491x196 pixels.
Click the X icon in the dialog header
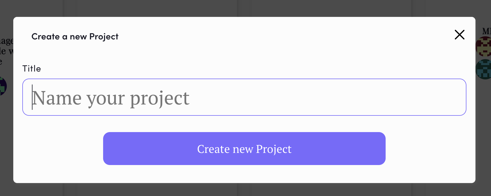(459, 35)
